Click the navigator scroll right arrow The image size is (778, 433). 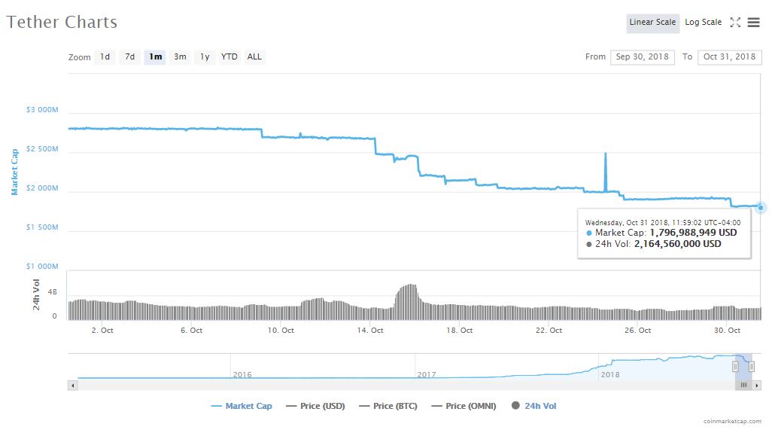point(757,386)
